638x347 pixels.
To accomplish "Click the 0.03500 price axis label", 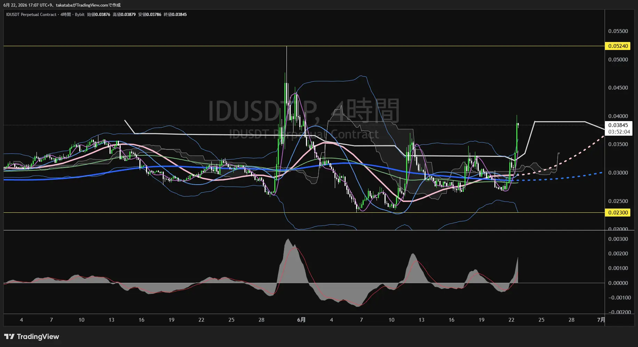I will pyautogui.click(x=618, y=144).
